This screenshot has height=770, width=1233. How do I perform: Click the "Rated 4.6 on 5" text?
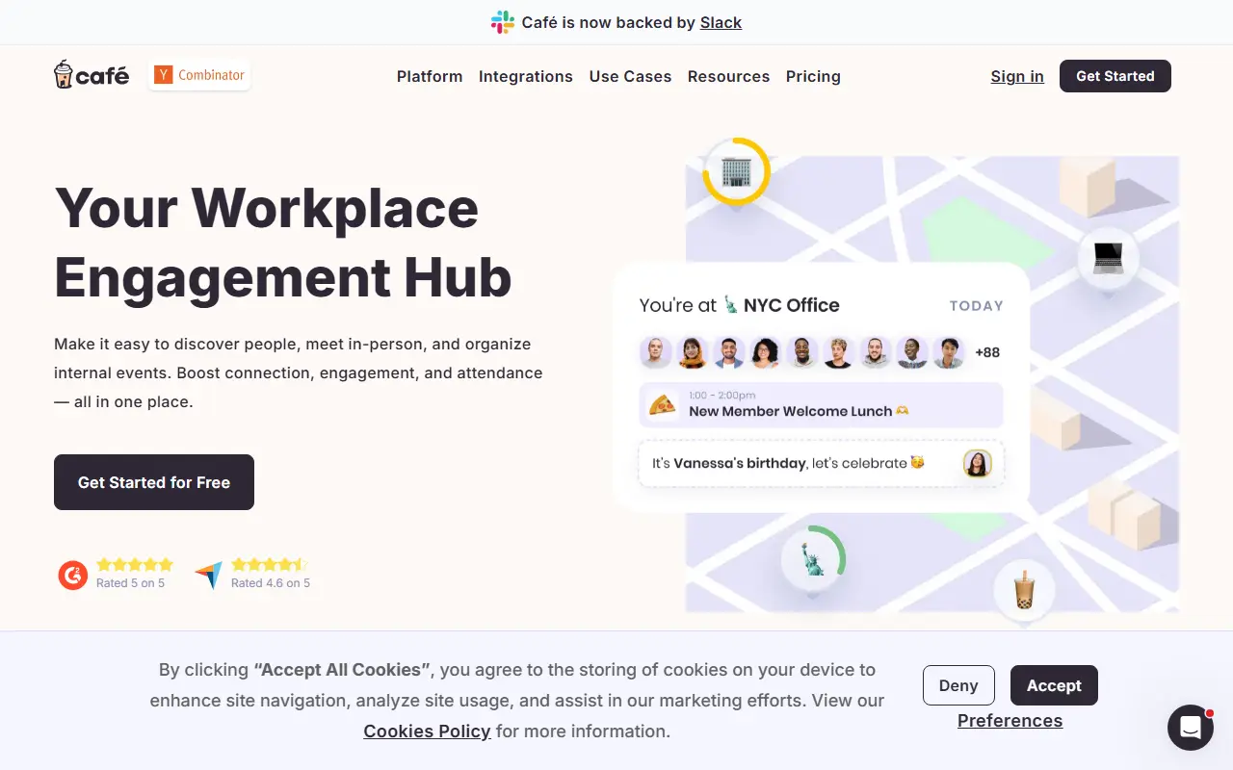point(271,583)
